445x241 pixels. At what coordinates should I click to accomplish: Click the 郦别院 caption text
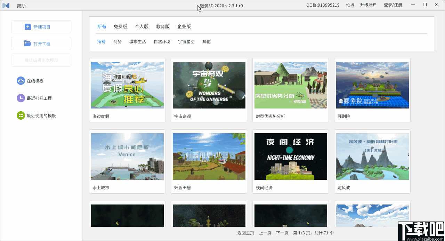click(344, 117)
